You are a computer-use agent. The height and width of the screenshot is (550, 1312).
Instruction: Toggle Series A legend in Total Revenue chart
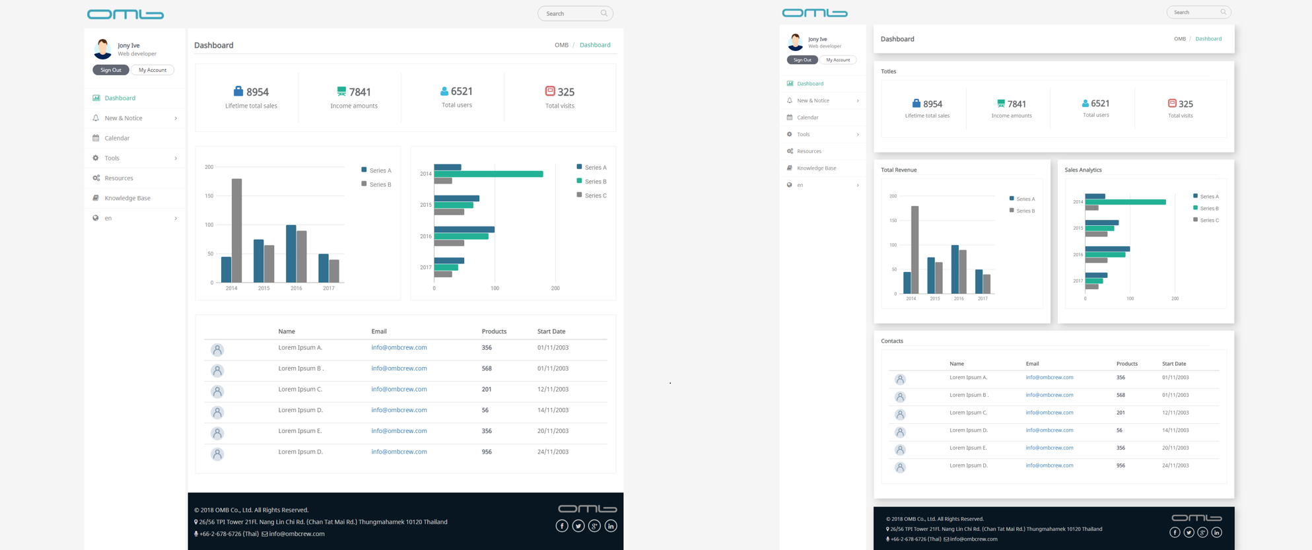coord(1021,199)
